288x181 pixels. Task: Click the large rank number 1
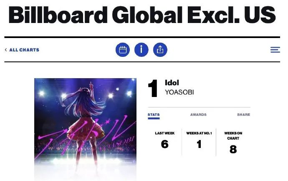pos(153,89)
